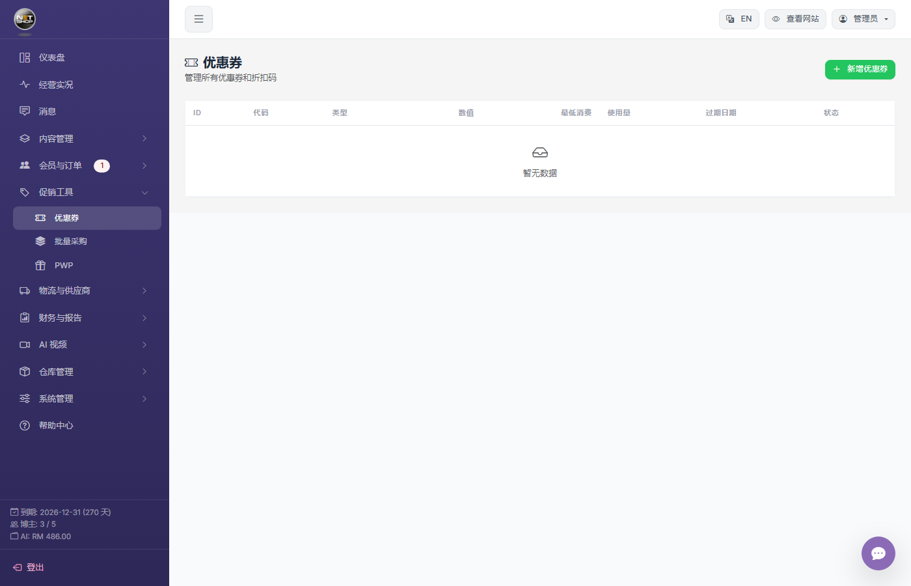Click the 财务与报告 report icon
The height and width of the screenshot is (586, 911).
25,318
